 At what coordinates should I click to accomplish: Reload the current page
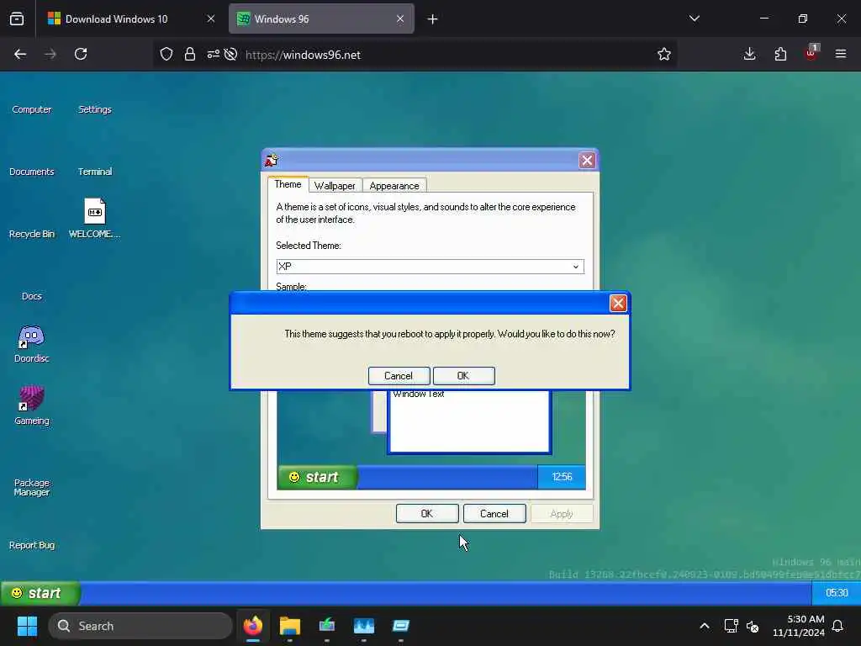pos(81,54)
